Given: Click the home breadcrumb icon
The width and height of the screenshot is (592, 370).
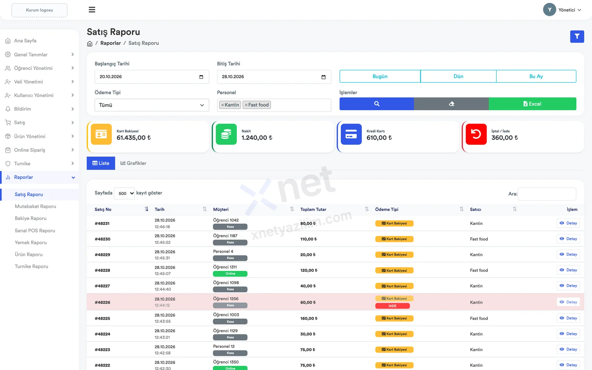Looking at the screenshot, I should click(90, 43).
